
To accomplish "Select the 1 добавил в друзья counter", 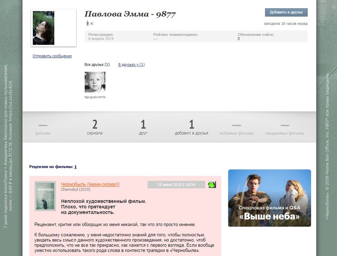I will (191, 128).
